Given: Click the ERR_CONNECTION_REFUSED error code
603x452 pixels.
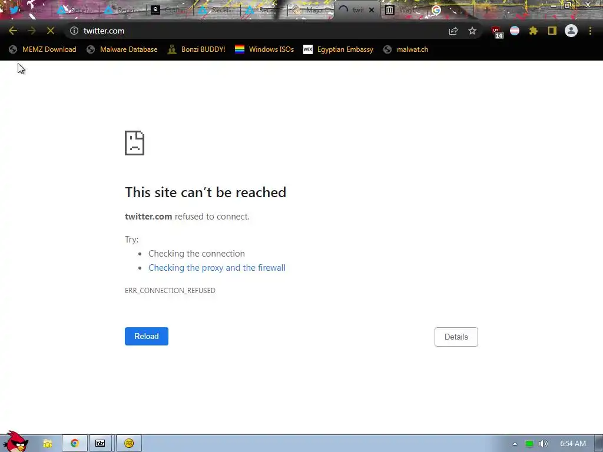Looking at the screenshot, I should click(170, 291).
